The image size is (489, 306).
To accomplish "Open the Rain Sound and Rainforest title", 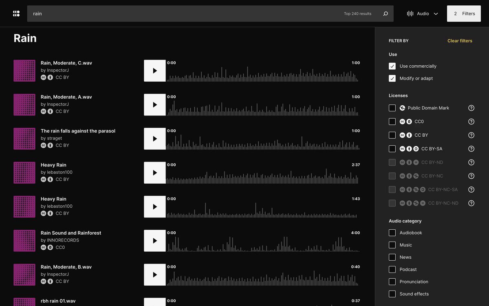I will point(71,233).
